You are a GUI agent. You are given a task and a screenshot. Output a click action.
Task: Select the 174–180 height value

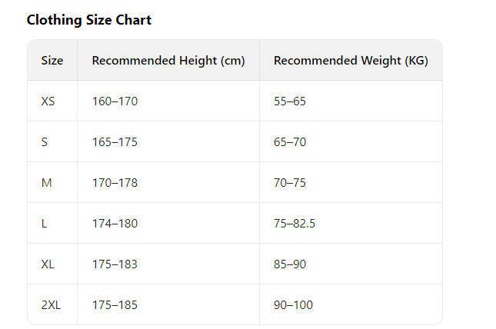click(x=115, y=223)
